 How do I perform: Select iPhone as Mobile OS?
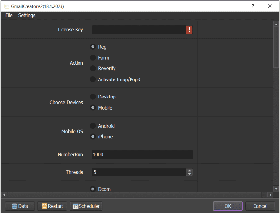pyautogui.click(x=93, y=137)
